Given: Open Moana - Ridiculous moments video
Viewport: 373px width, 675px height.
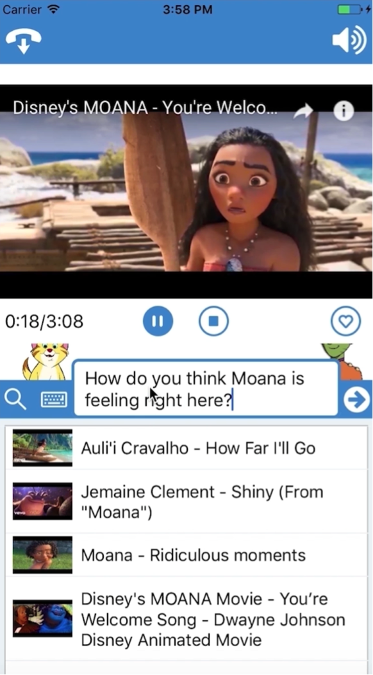Looking at the screenshot, I should click(187, 555).
